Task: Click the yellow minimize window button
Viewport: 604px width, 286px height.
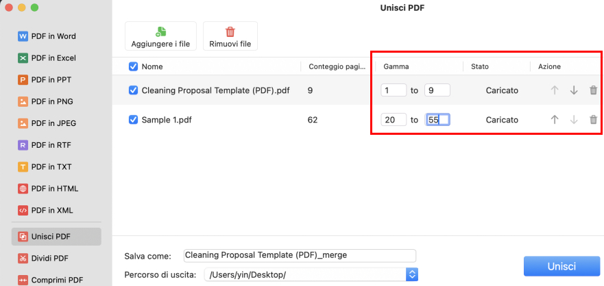Action: point(21,8)
